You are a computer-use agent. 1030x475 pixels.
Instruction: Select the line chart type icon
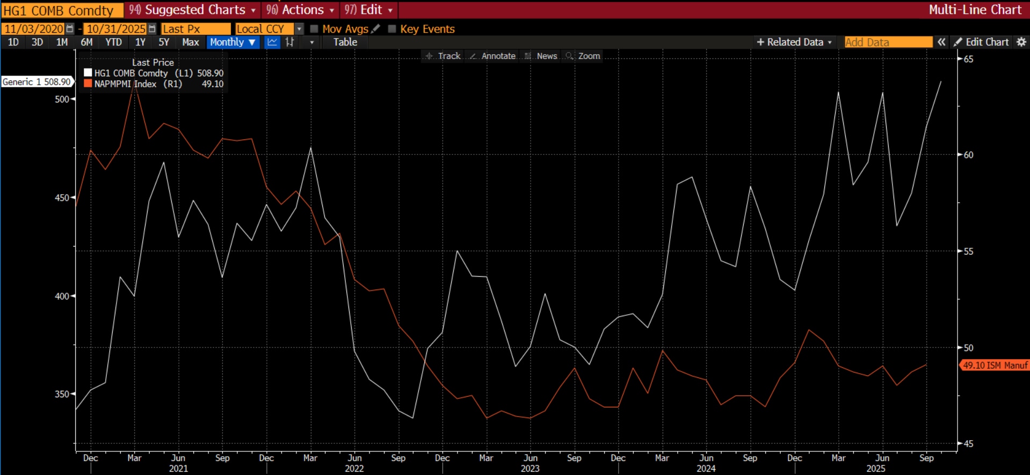pyautogui.click(x=272, y=42)
